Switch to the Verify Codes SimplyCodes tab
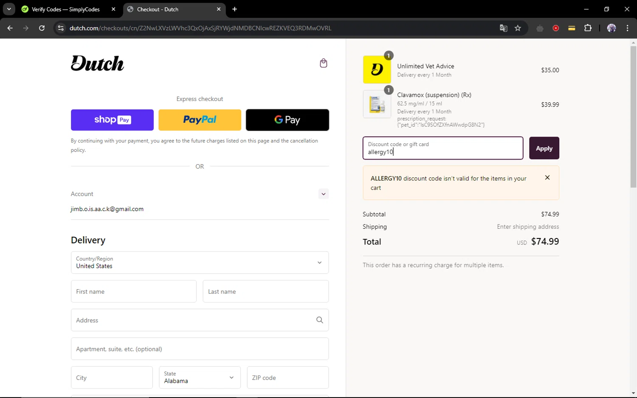Image resolution: width=637 pixels, height=398 pixels. click(x=66, y=9)
